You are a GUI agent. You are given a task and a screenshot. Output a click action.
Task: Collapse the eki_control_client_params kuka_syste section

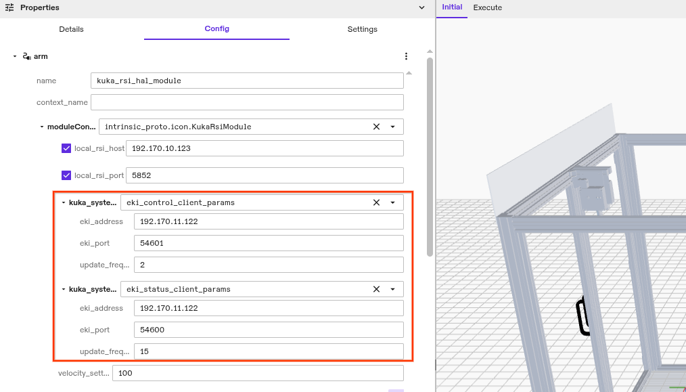tap(63, 202)
